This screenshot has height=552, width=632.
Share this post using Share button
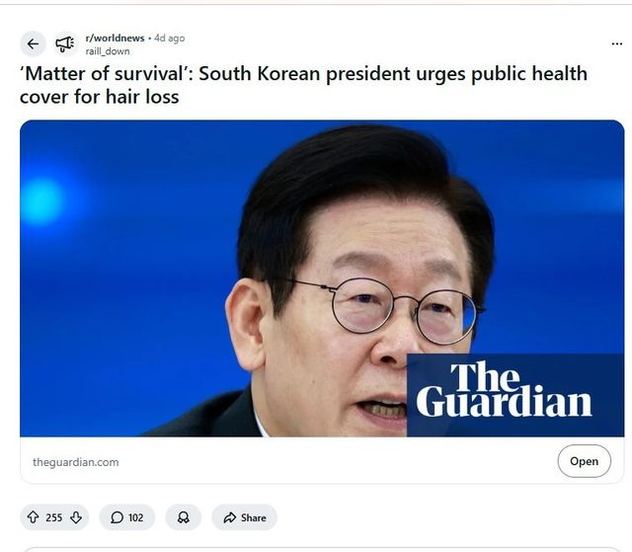point(245,517)
